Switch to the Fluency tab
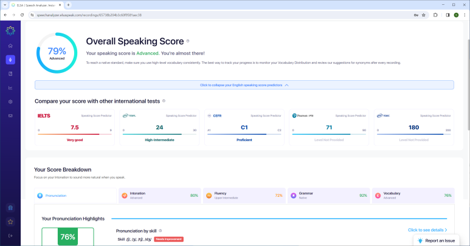The width and height of the screenshot is (470, 246). (244, 196)
